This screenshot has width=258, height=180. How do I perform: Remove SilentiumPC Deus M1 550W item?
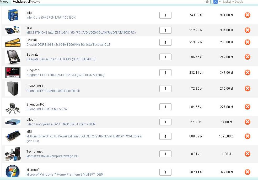[x=248, y=107]
